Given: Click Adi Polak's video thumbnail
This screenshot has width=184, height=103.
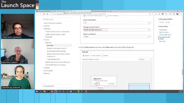Looking at the screenshot, I should (18, 77).
